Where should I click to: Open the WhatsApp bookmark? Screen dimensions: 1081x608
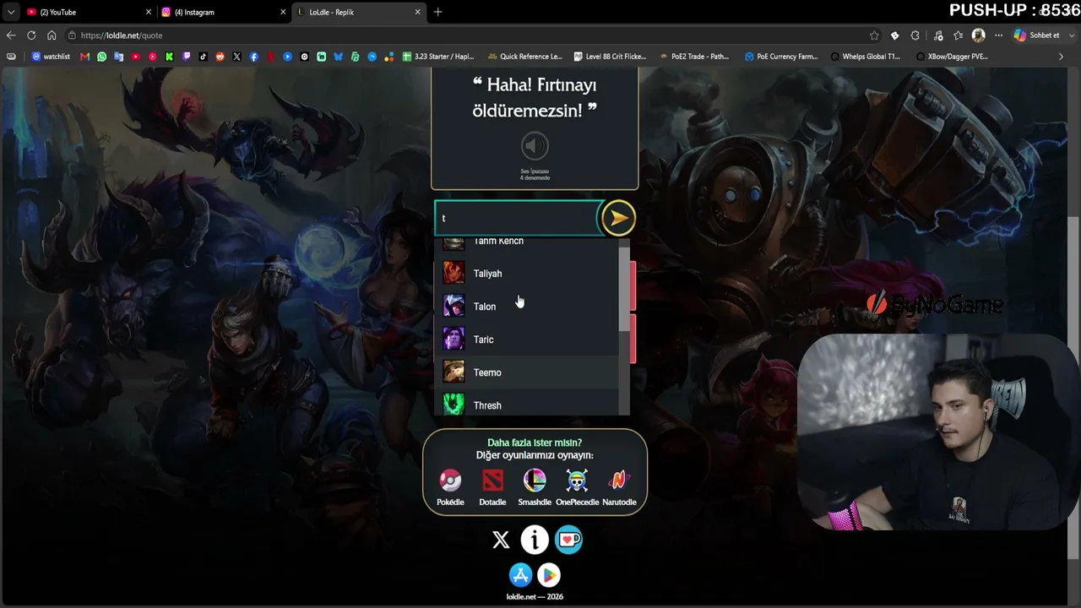tap(102, 57)
